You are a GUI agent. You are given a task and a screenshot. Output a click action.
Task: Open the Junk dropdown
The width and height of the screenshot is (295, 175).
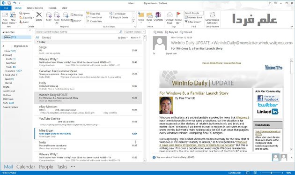coord(24,22)
